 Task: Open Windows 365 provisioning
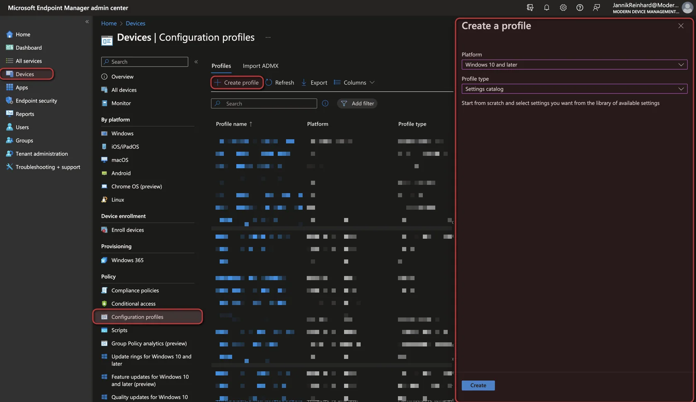127,260
